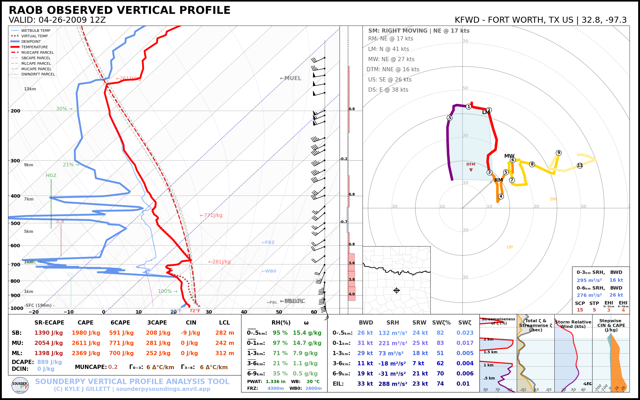Click hodograph height marker 4
This screenshot has height=400, width=640.
click(x=501, y=196)
